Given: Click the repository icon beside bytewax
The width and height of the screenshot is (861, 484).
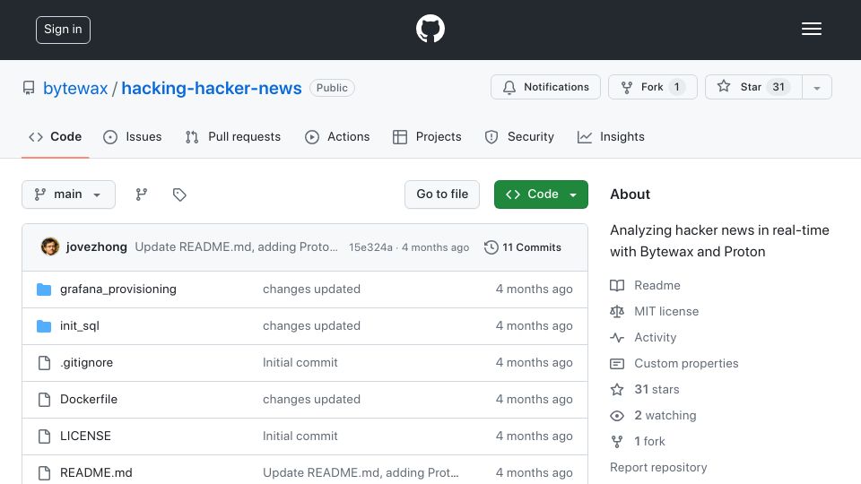Looking at the screenshot, I should pos(29,88).
